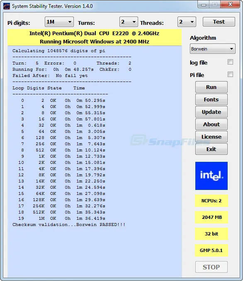The height and width of the screenshot is (281, 243).
Task: Open the Pi digits dropdown showing 1M
Action: click(59, 22)
